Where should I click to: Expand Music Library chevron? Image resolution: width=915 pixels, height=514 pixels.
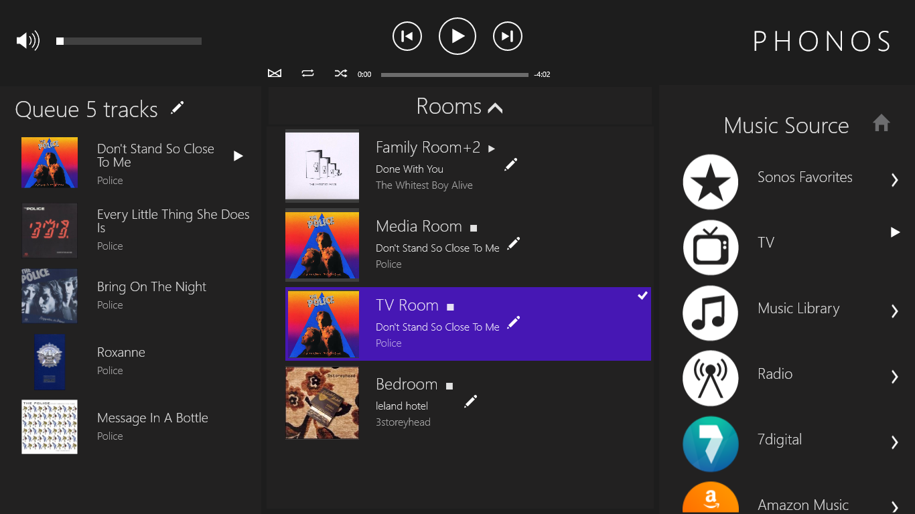tap(895, 311)
